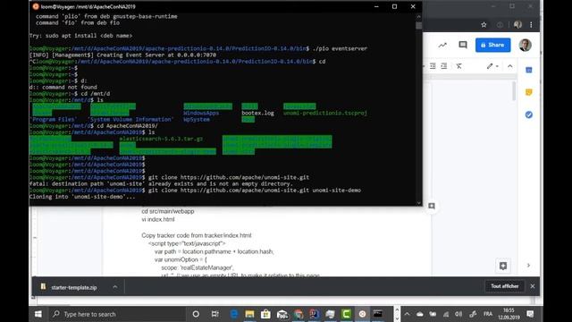
Task: Click 'Cloning into unomi-site-demo' terminal line
Action: [81, 197]
